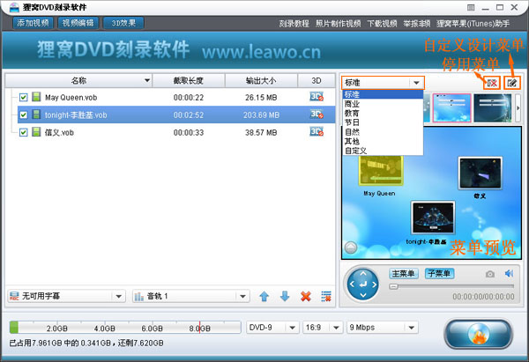Viewport: 529px width, 362px height.
Task: Select the dark blue menu template thumbnail
Action: click(x=493, y=107)
